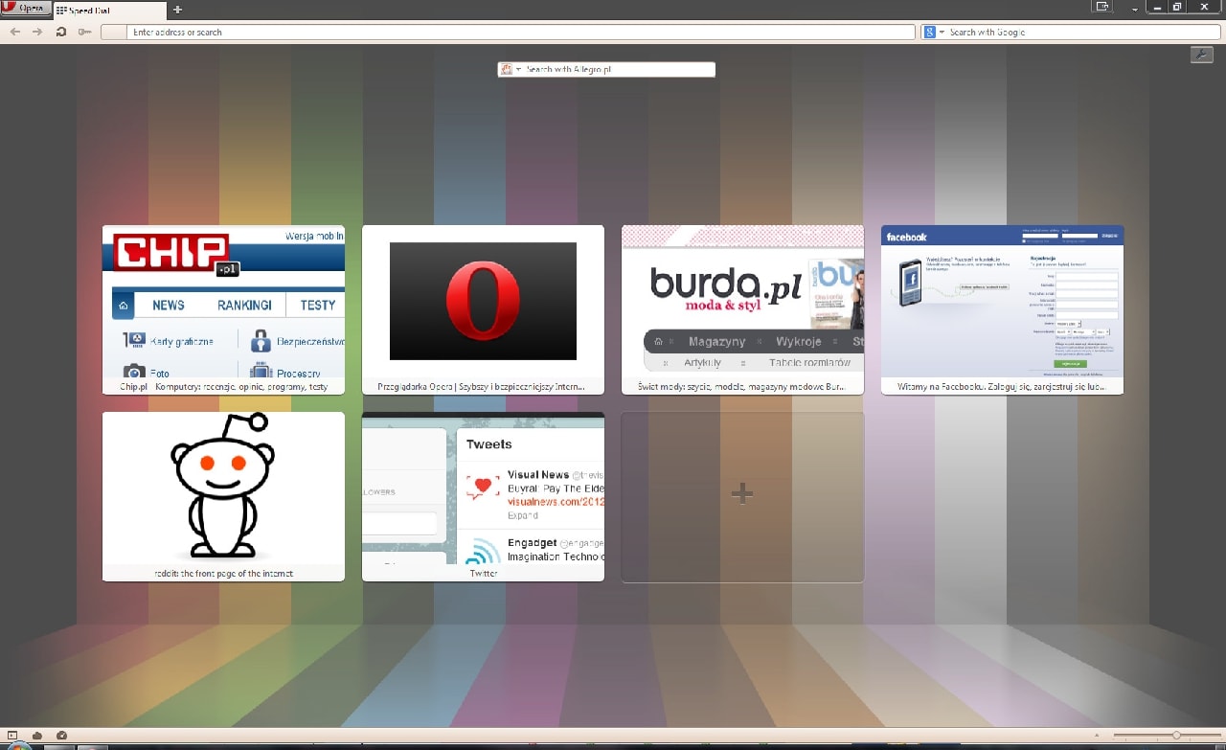Open the Allegro.pl search dropdown
Image resolution: width=1226 pixels, height=750 pixels.
pos(517,69)
